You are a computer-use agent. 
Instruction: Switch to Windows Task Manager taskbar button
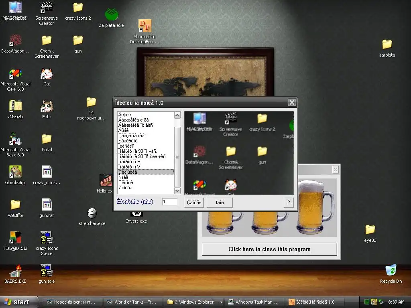pos(255,302)
